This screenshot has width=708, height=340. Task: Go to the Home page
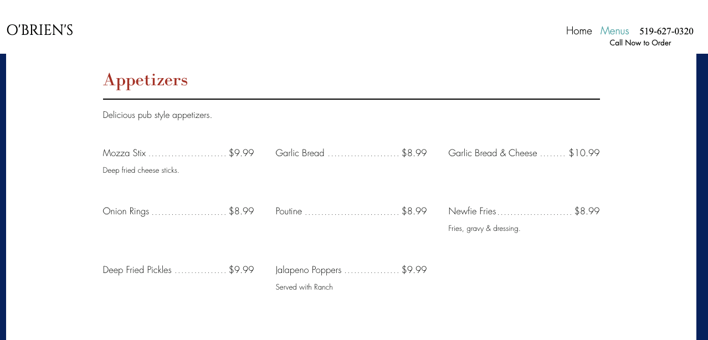pyautogui.click(x=579, y=31)
